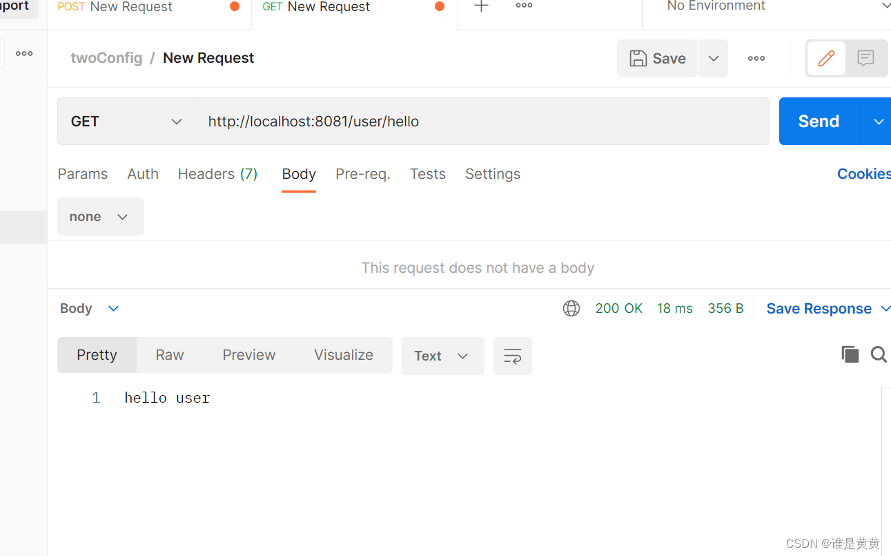Screen dimensions: 891x556
Task: Select Preview response view
Action: click(249, 355)
